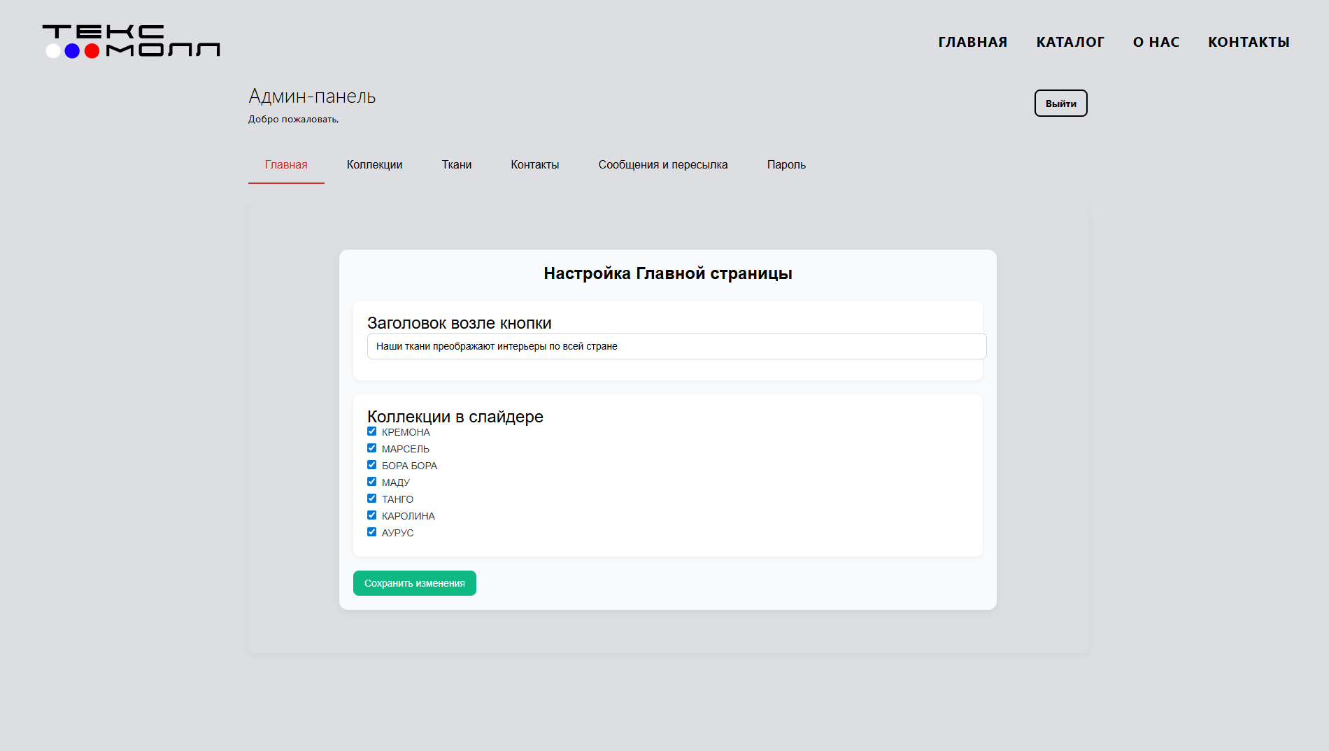Uncheck the КРЕМОНА collection checkbox
Viewport: 1329px width, 751px height.
coord(371,431)
